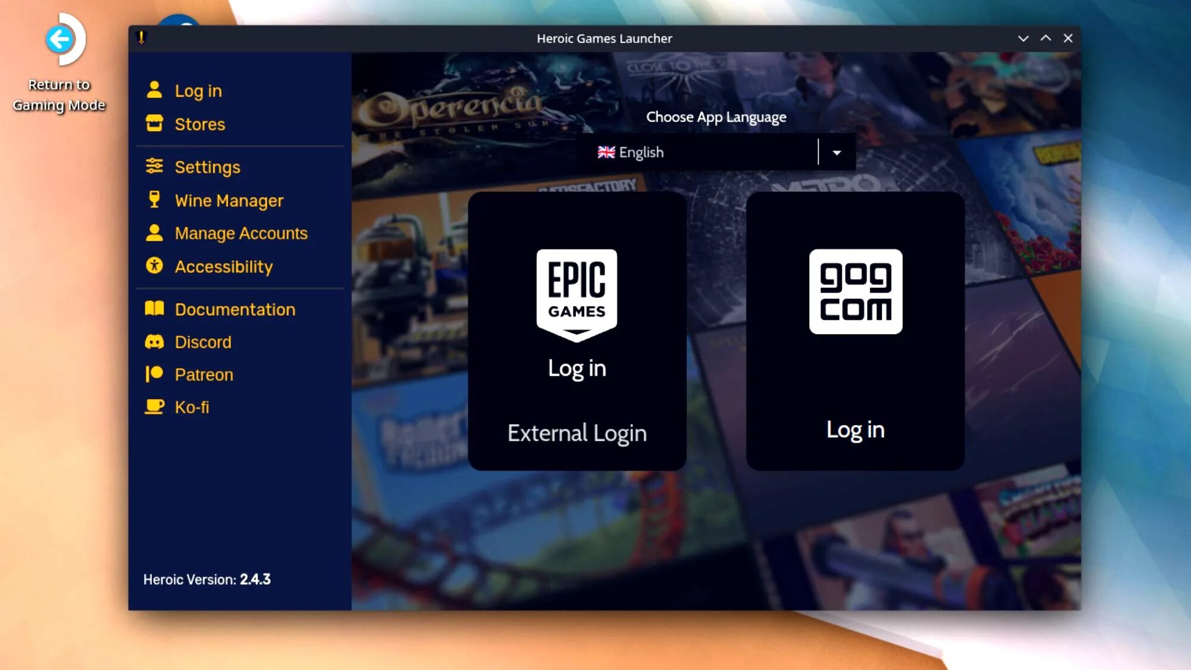Open the Wine Manager panel
This screenshot has width=1191, height=670.
click(x=229, y=201)
